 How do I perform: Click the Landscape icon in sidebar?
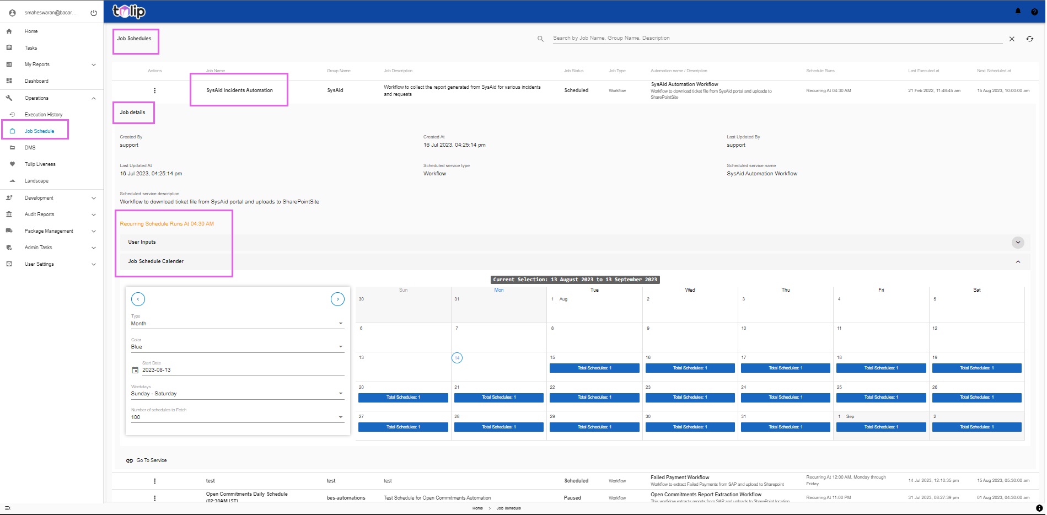pos(12,181)
